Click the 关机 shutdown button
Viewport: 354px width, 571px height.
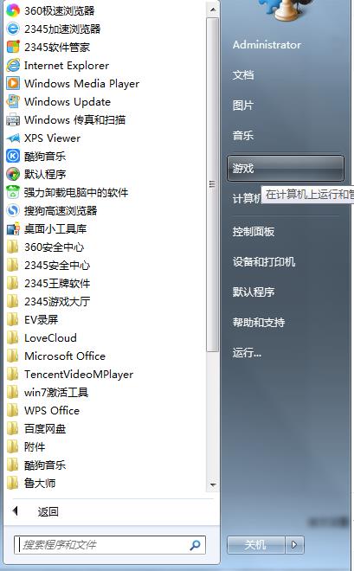coord(255,545)
